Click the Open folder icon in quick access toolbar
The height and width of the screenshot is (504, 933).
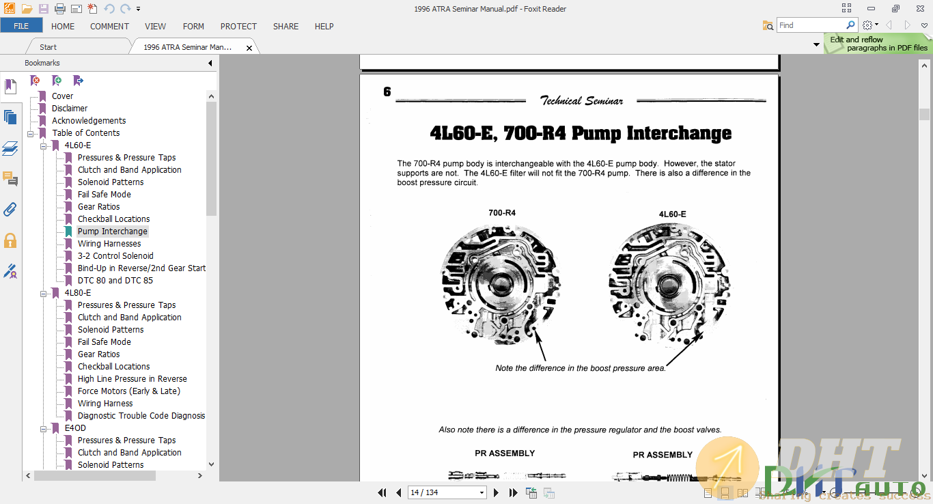[27, 9]
